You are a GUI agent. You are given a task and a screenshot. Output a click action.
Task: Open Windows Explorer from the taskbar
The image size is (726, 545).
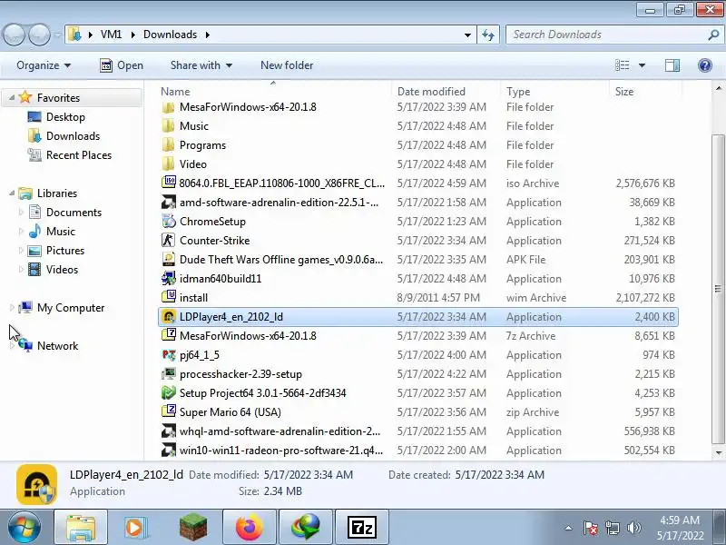pos(81,527)
